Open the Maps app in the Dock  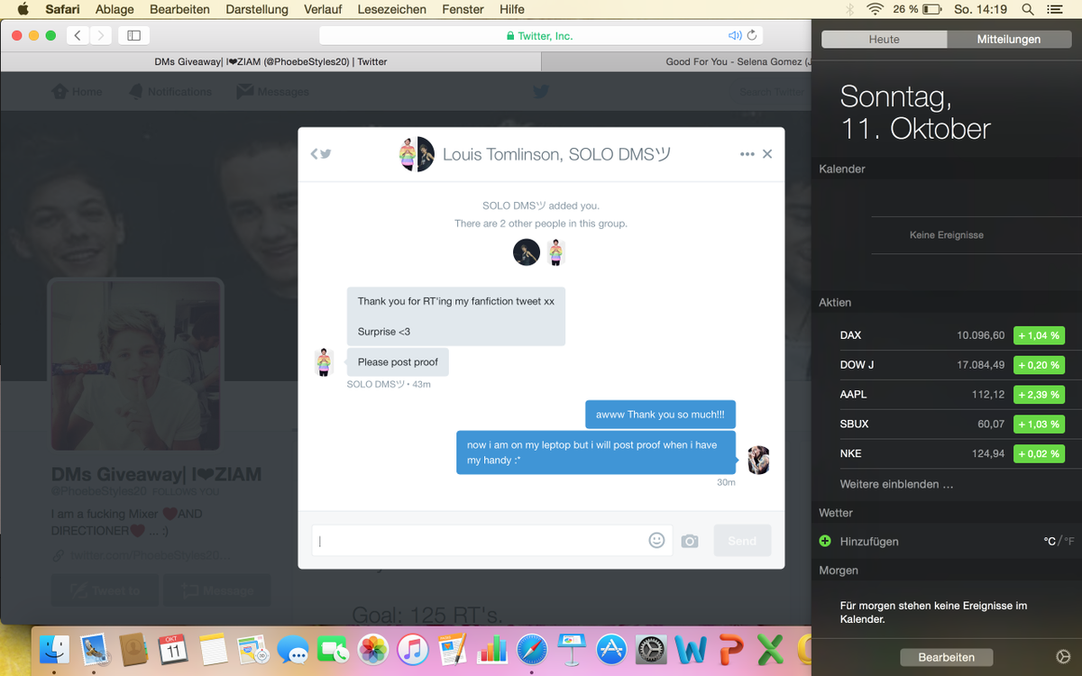tap(252, 650)
